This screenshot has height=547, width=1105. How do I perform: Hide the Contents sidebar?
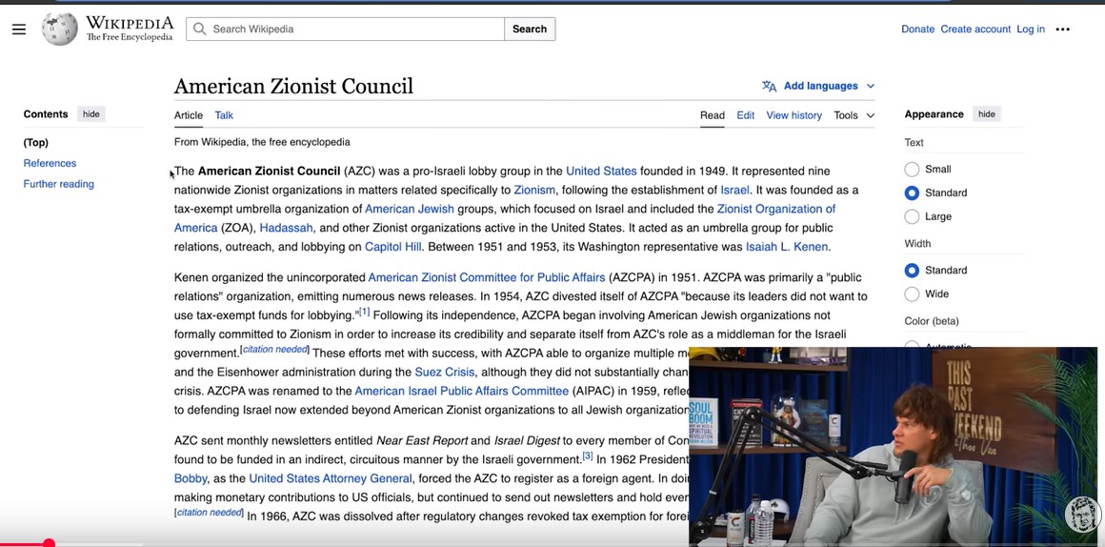point(90,114)
